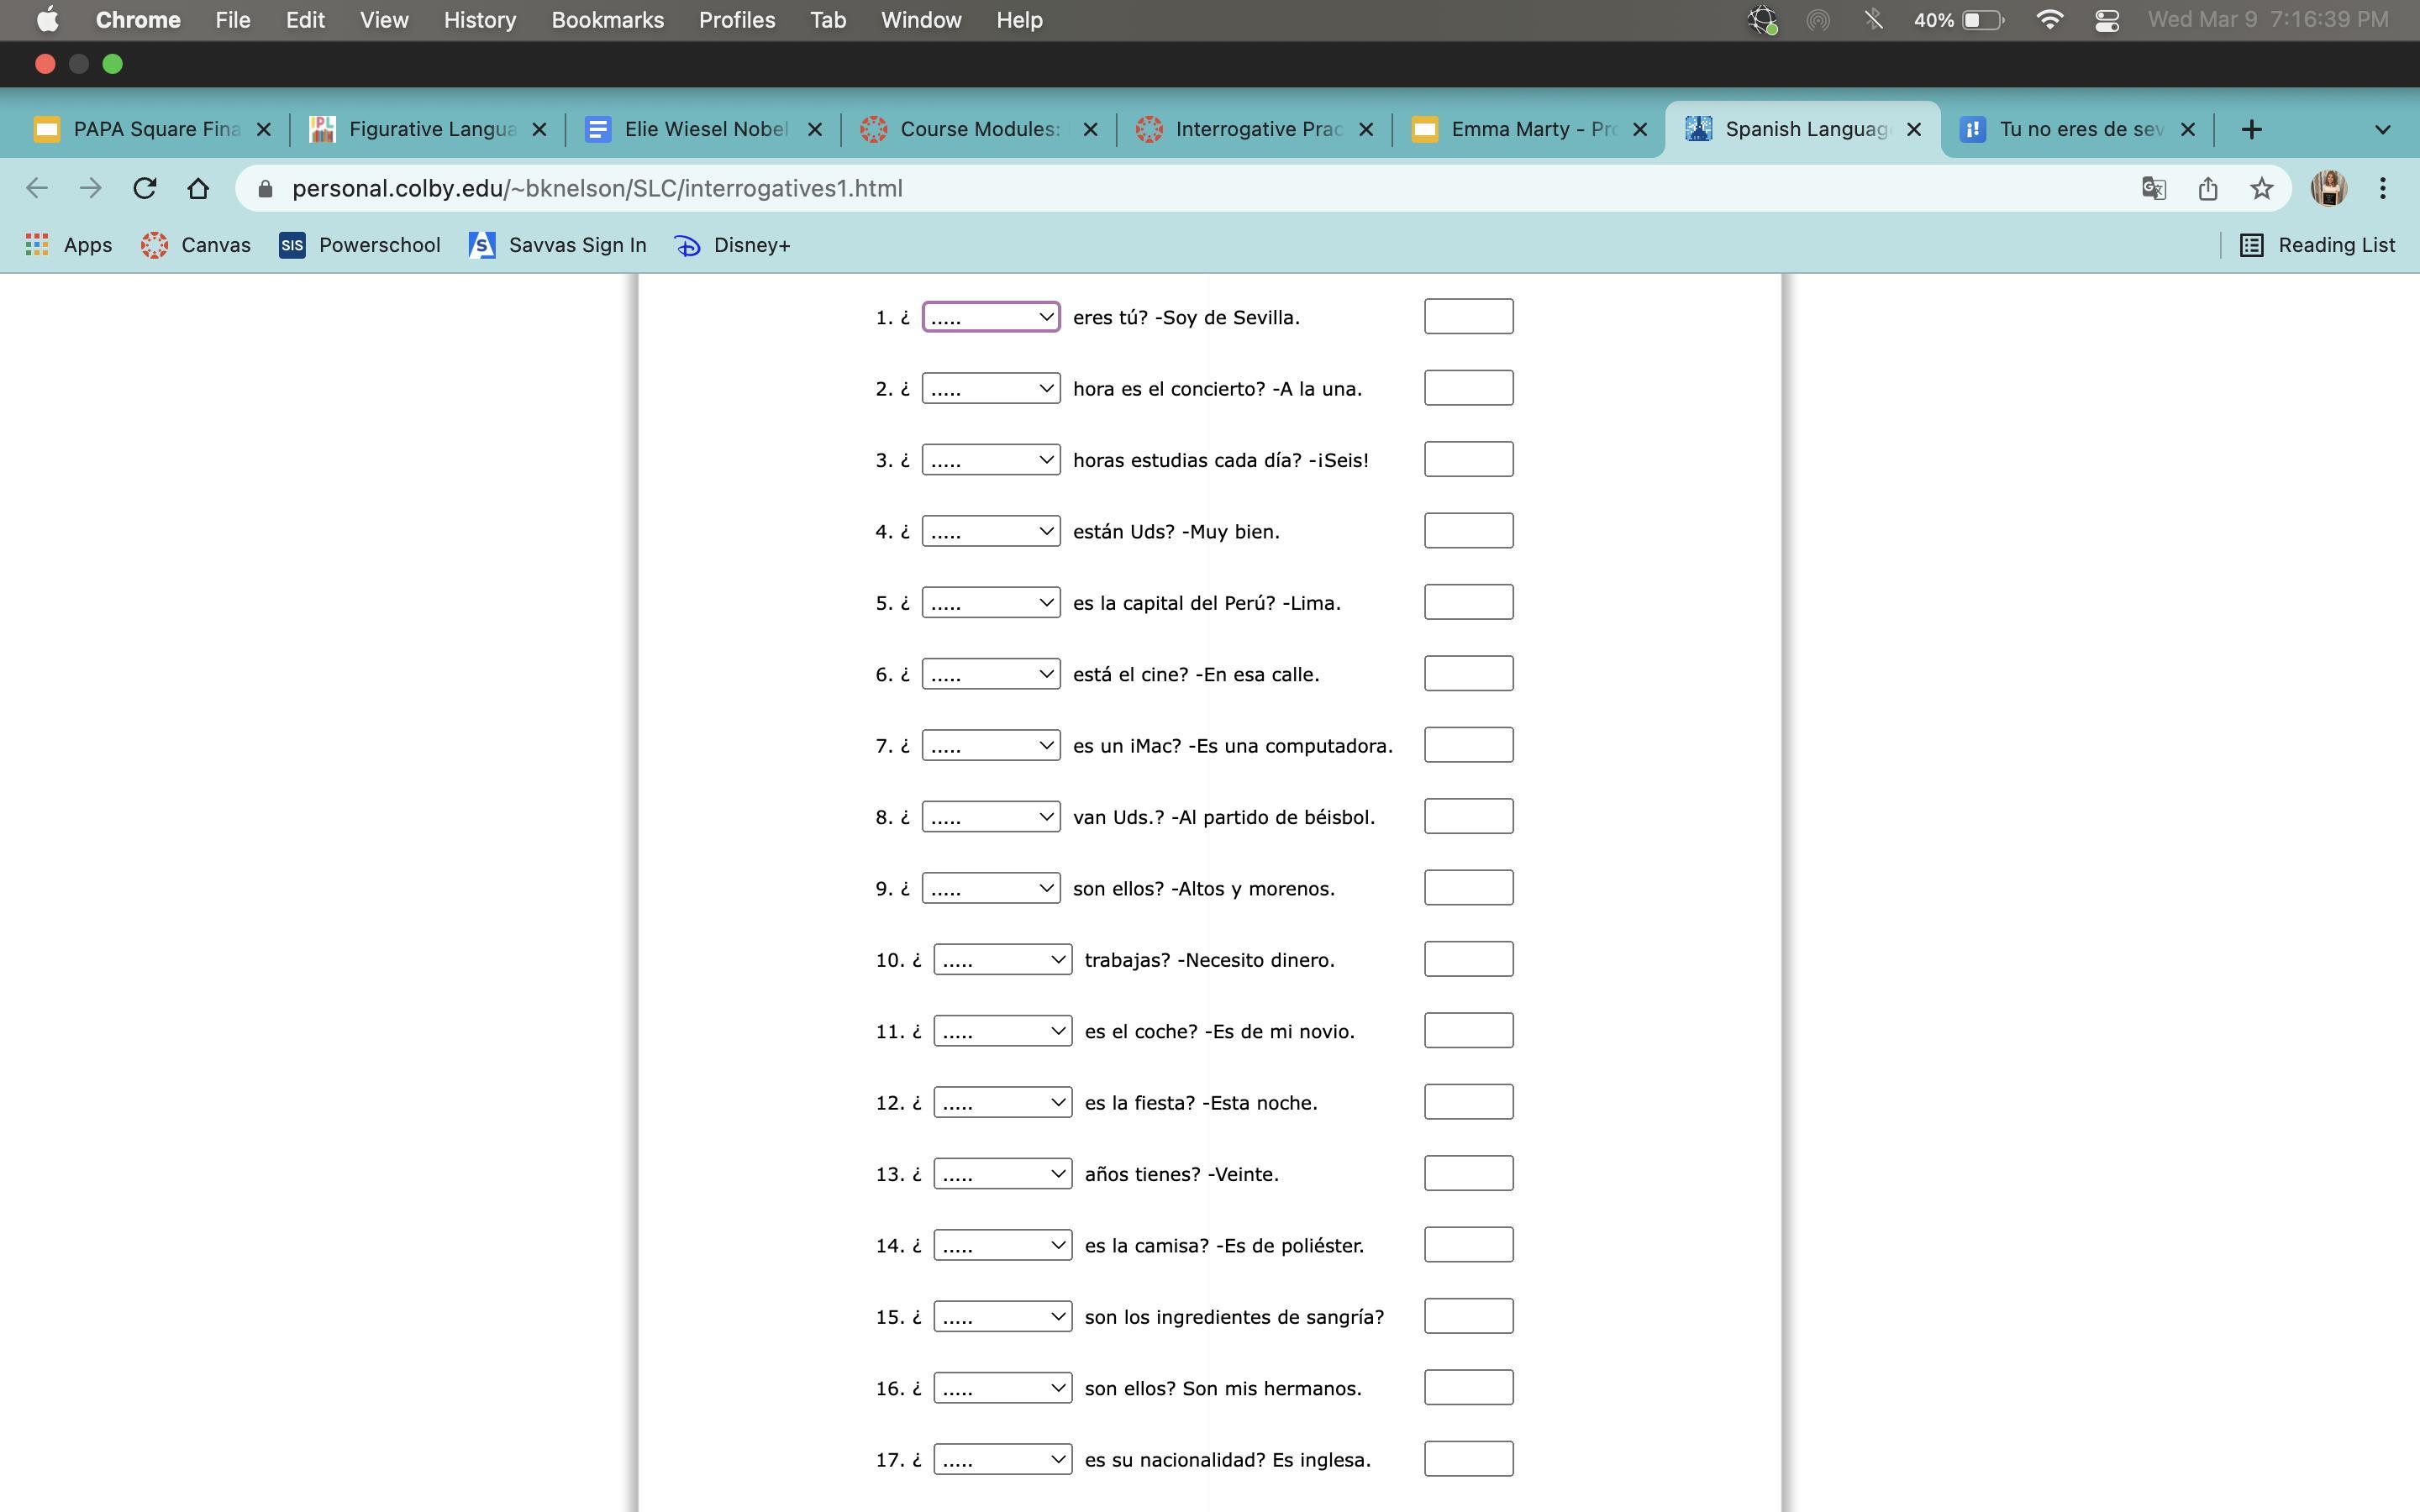The height and width of the screenshot is (1512, 2420).
Task: Click answer box next to question 8
Action: [x=1468, y=817]
